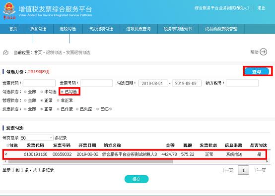Click the blue 查询 button
This screenshot has height=196, width=275.
click(x=257, y=71)
